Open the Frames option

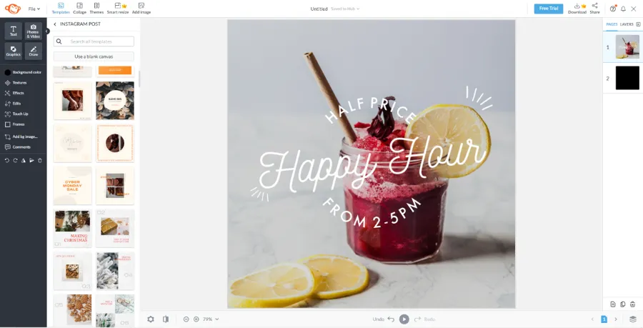(14, 124)
